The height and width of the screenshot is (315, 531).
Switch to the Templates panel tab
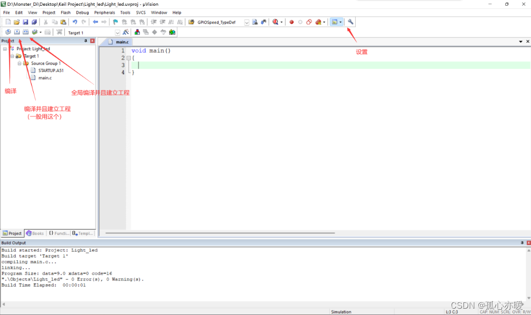pyautogui.click(x=83, y=233)
